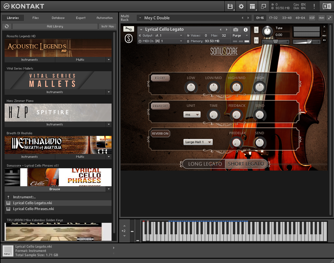Open MIDI Ch dropdown
Screen dimensions: 334x263
pyautogui.click(x=160, y=41)
